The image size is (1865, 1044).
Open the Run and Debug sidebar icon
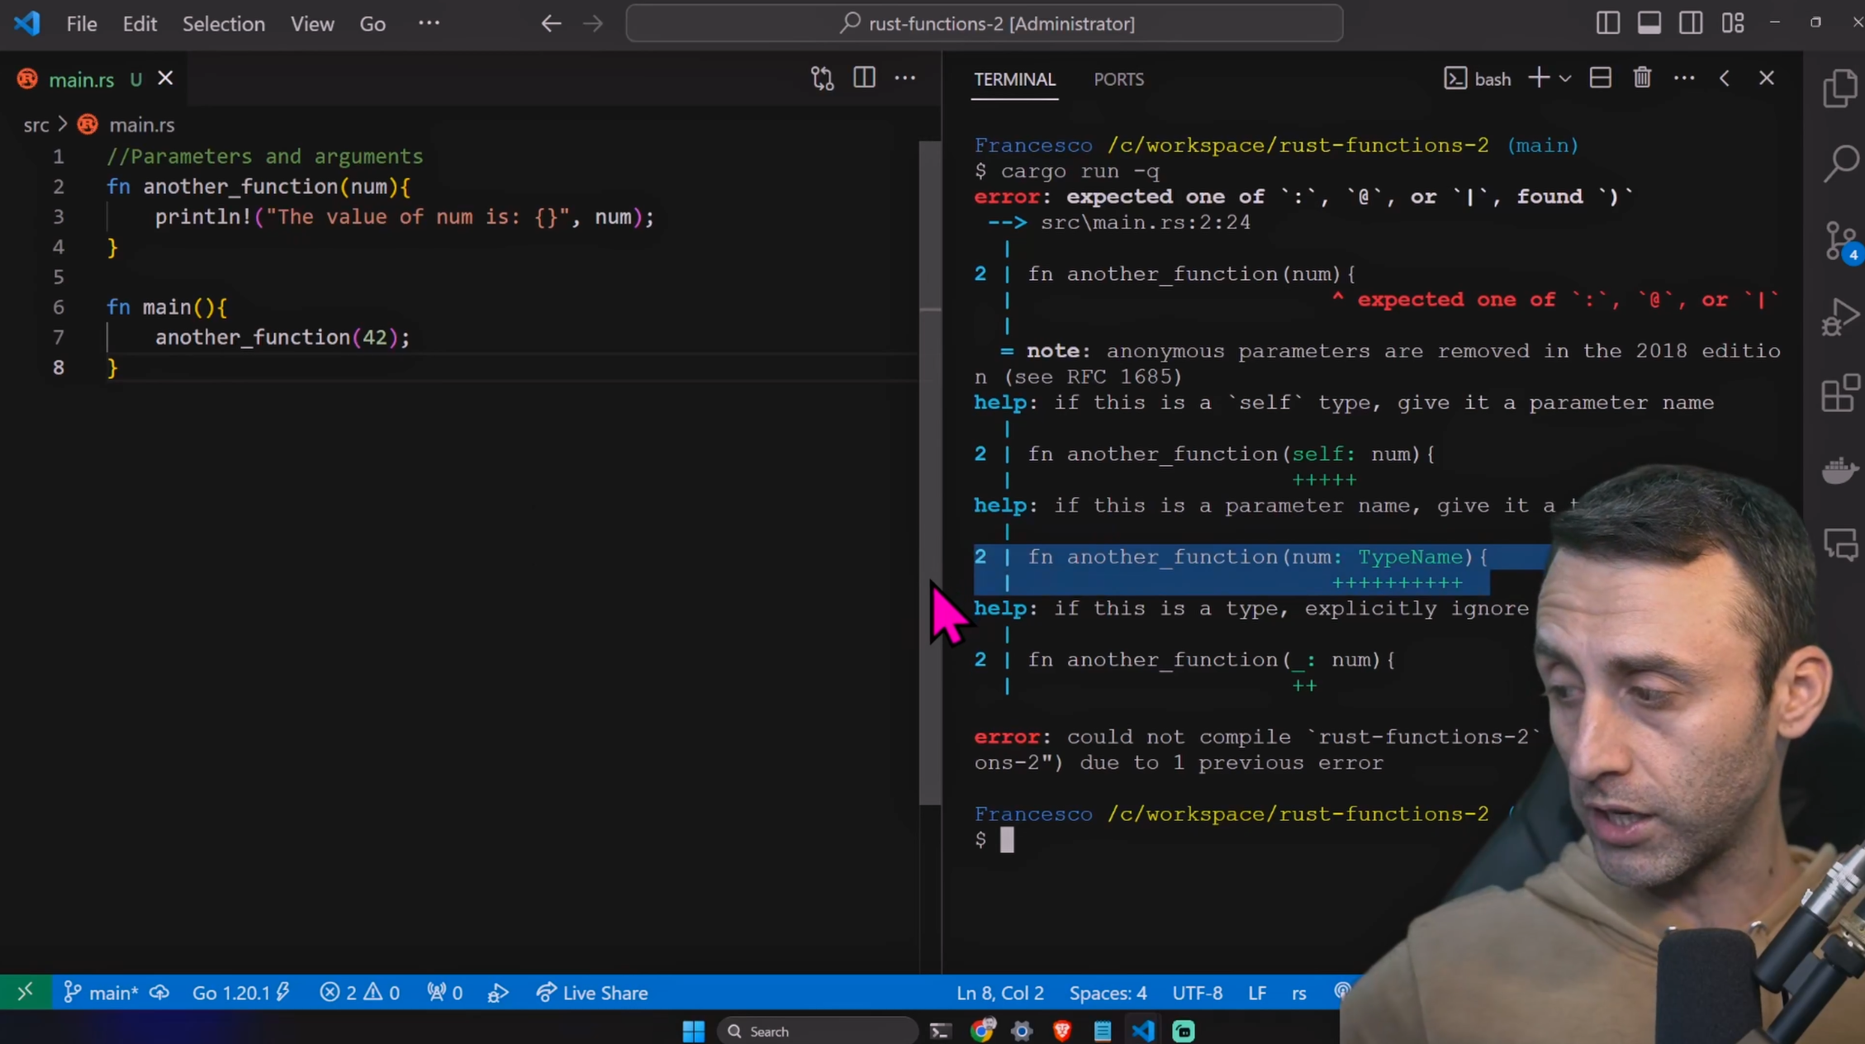tap(1840, 317)
